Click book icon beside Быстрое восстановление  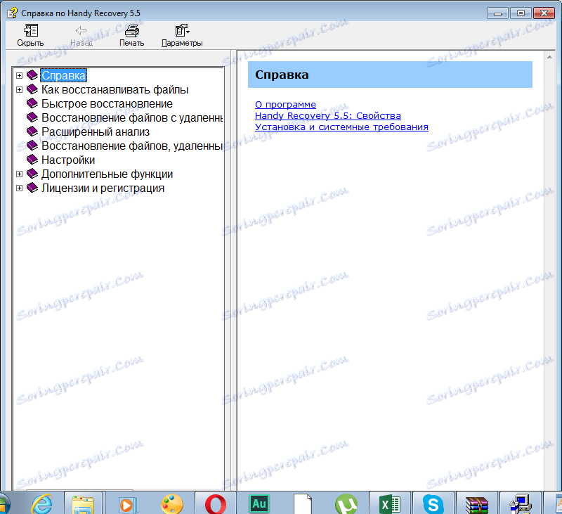pos(32,103)
